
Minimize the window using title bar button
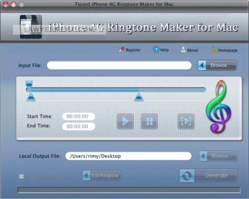13,4
